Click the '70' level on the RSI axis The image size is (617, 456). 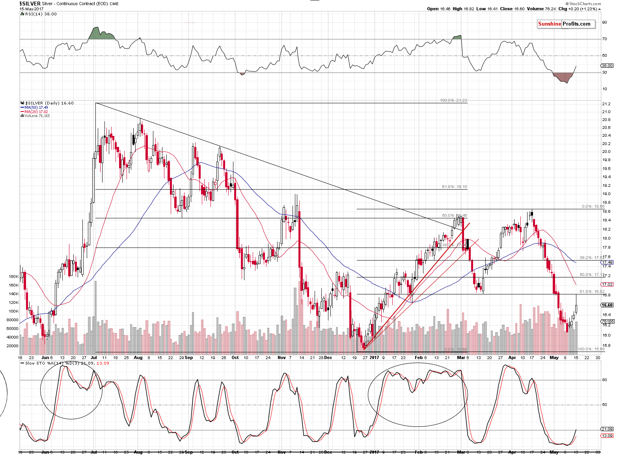(604, 39)
